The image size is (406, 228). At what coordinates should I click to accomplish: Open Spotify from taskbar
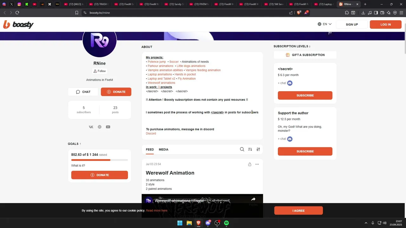pyautogui.click(x=226, y=223)
